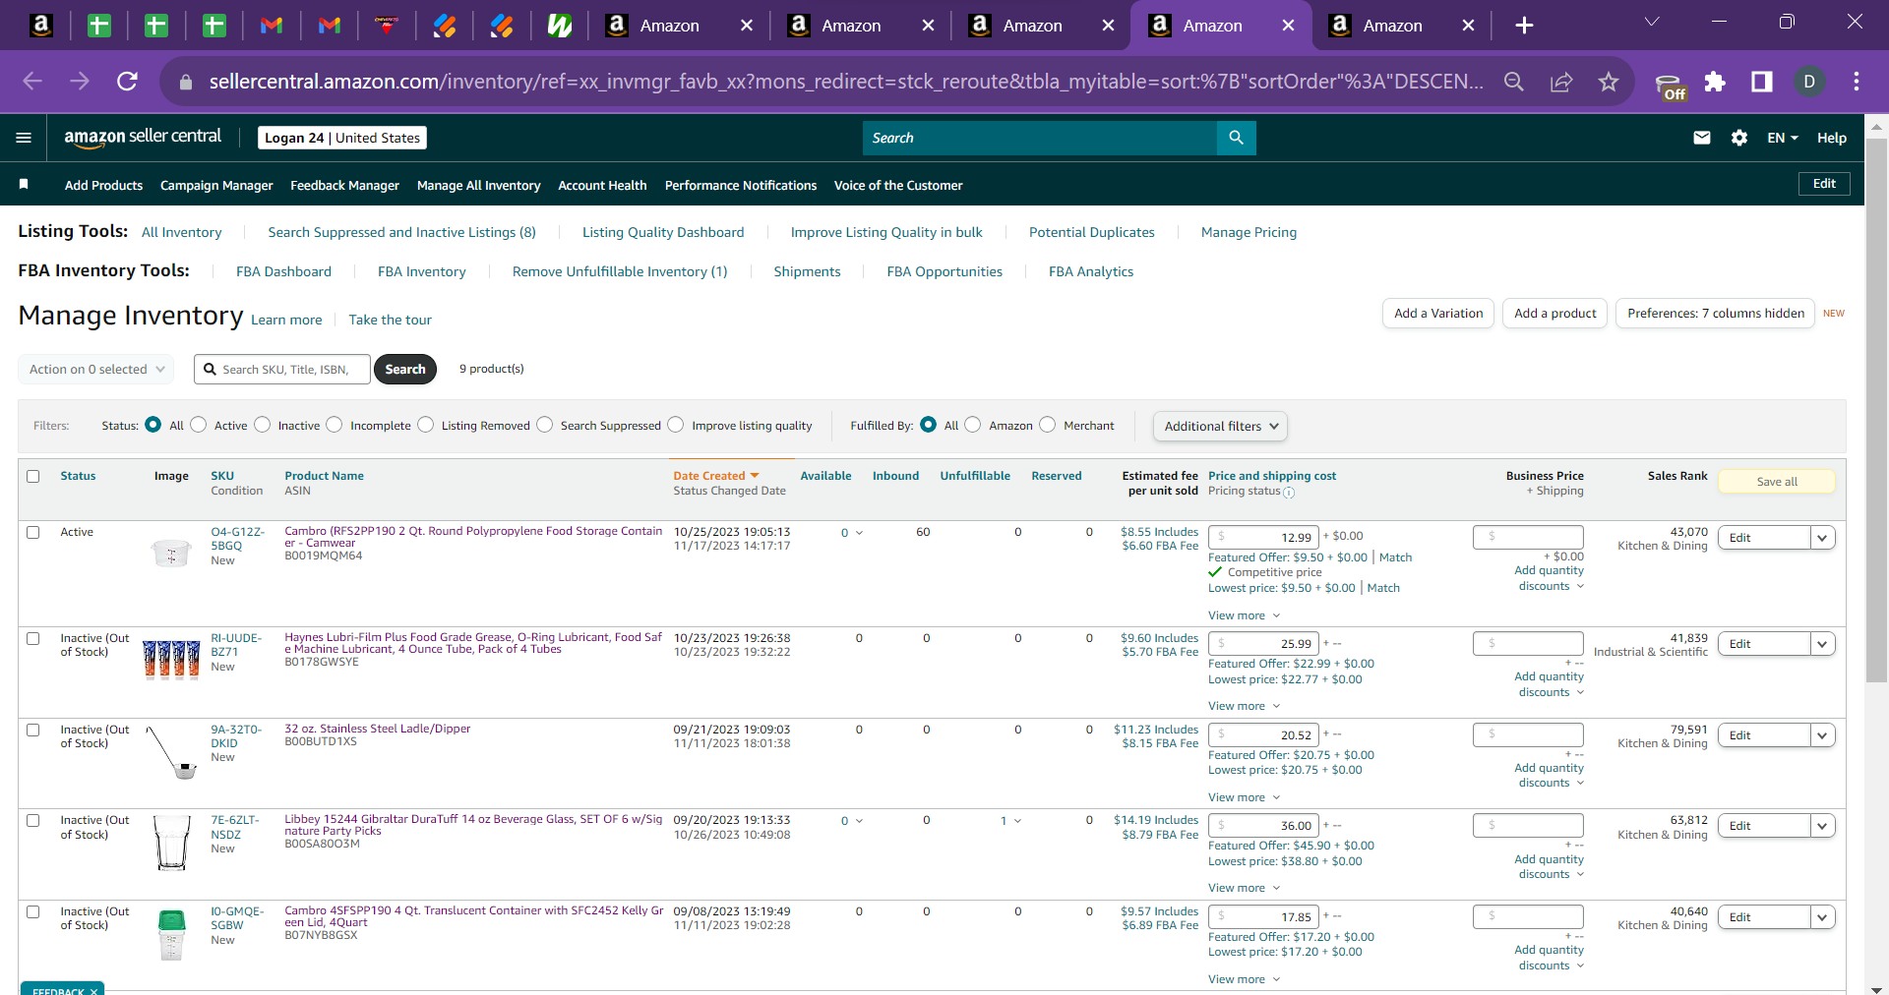Click the Logan 24 United States account selector

(x=342, y=138)
